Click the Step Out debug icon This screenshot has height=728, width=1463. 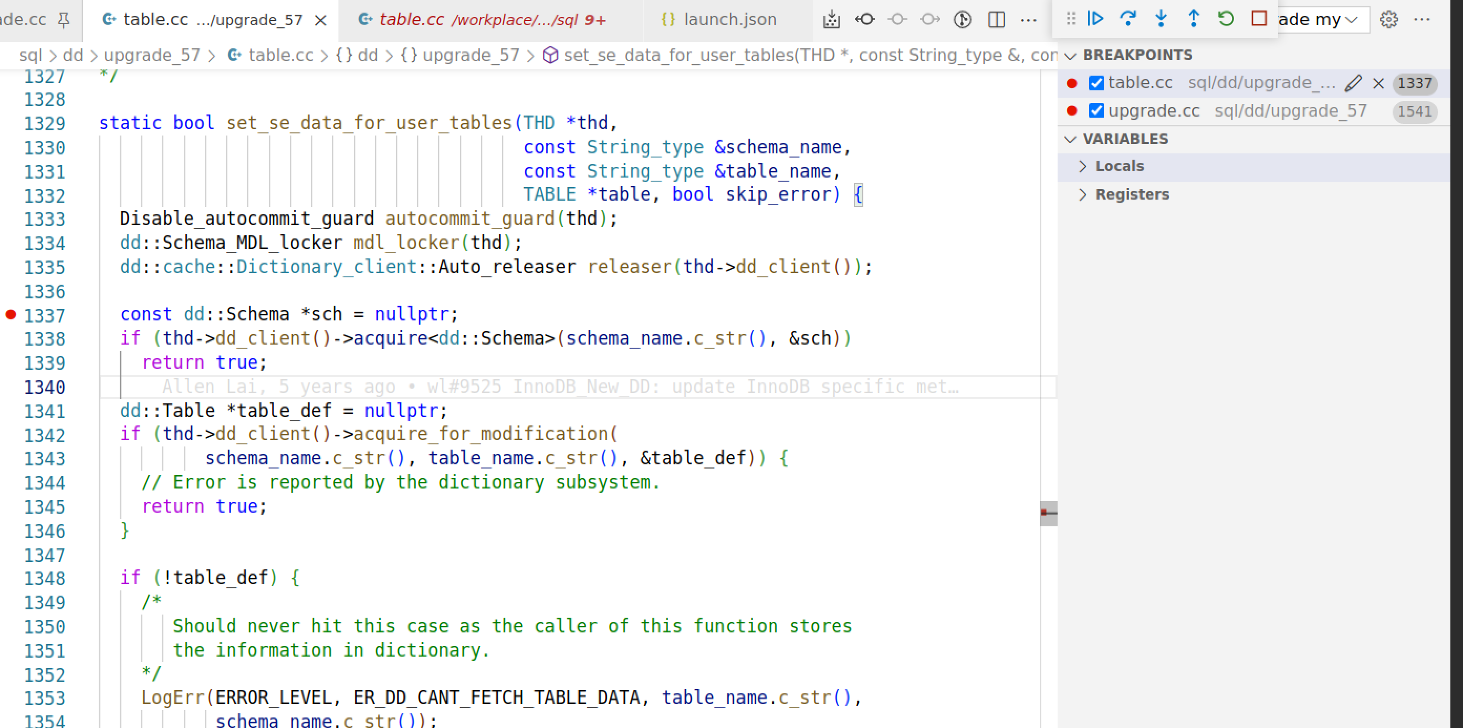[1194, 19]
